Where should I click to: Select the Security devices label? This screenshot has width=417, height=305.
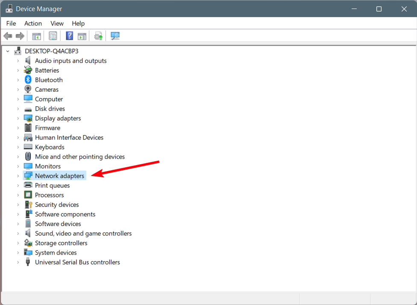click(57, 204)
